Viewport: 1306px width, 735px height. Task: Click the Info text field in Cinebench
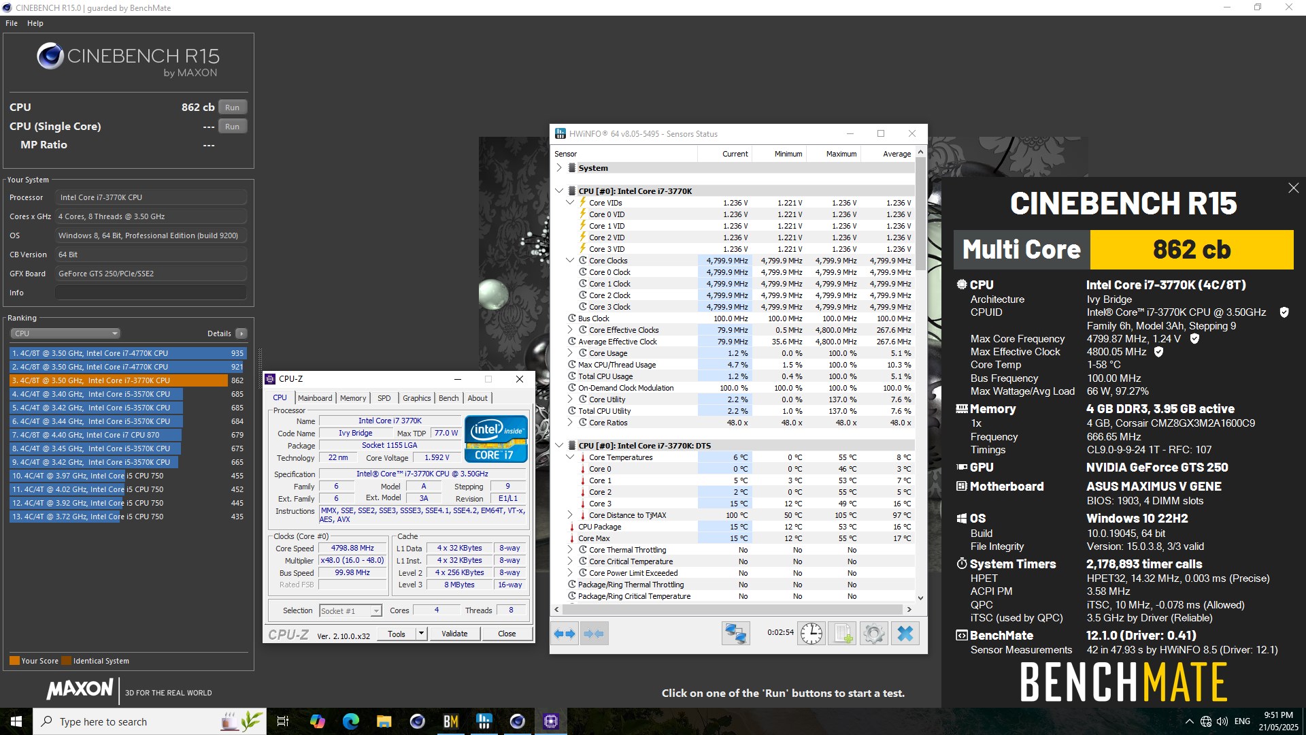click(x=150, y=293)
